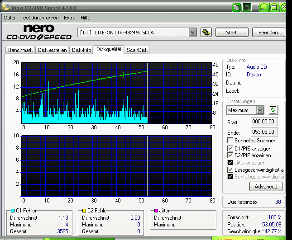Image resolution: width=292 pixels, height=240 pixels.
Task: Expand the Maximum speed dropdown
Action: 260,110
